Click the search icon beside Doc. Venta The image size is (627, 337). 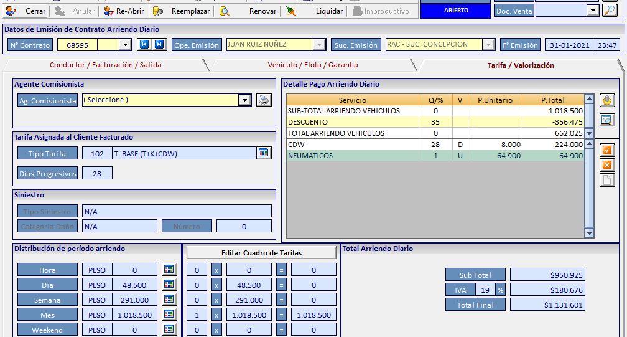(610, 11)
